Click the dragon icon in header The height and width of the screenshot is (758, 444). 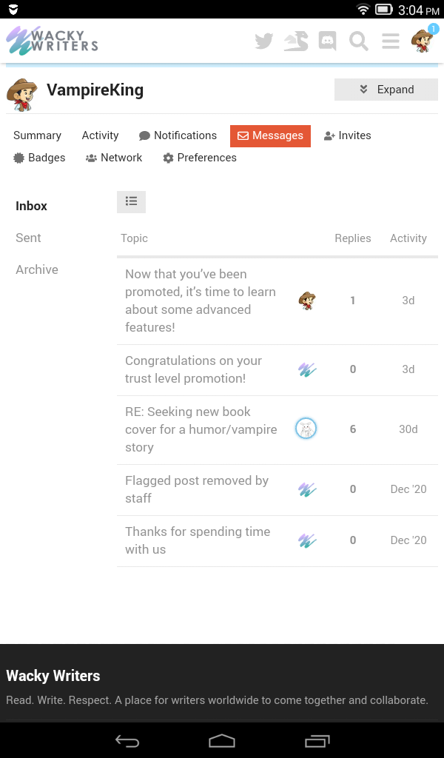(x=296, y=41)
